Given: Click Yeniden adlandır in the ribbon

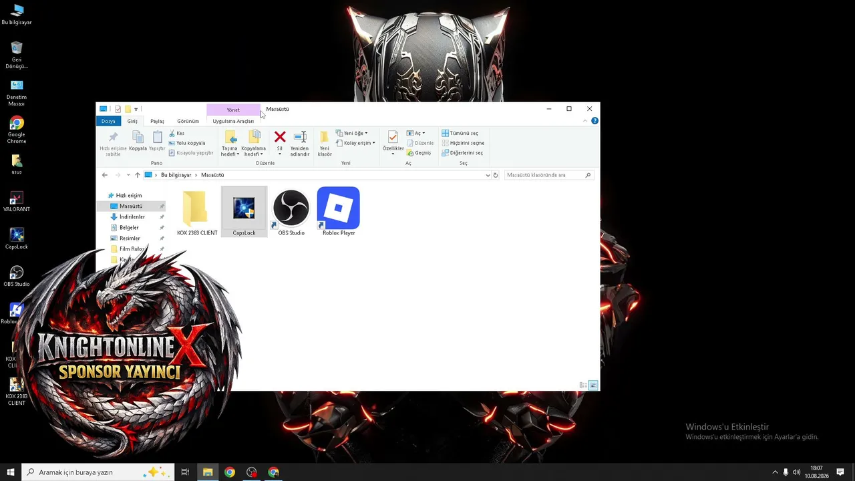Looking at the screenshot, I should 300,144.
